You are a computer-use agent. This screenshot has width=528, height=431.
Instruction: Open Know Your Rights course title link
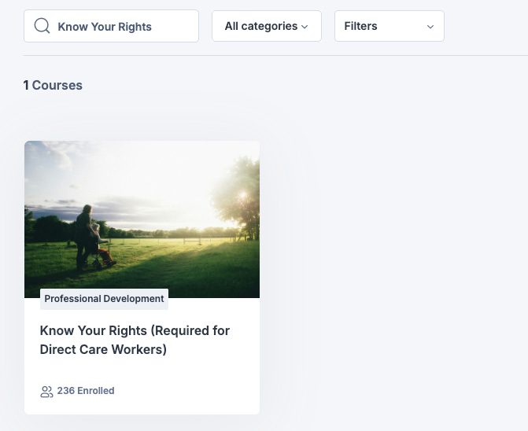pos(135,340)
